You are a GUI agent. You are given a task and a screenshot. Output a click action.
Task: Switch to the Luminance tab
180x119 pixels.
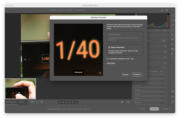[x=154, y=71]
